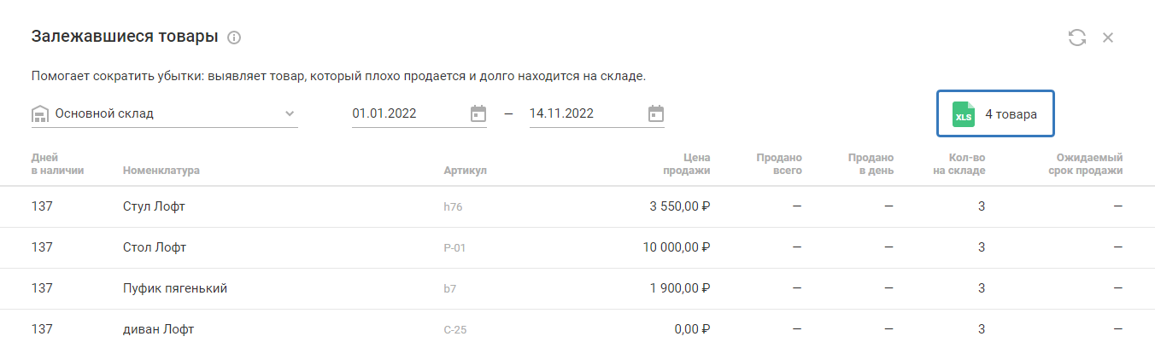Close the Залежавшиеся товары panel

click(1108, 38)
